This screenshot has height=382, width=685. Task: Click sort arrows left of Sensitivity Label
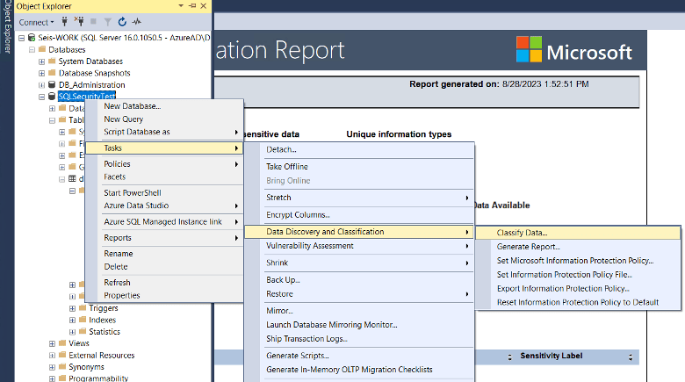[510, 357]
